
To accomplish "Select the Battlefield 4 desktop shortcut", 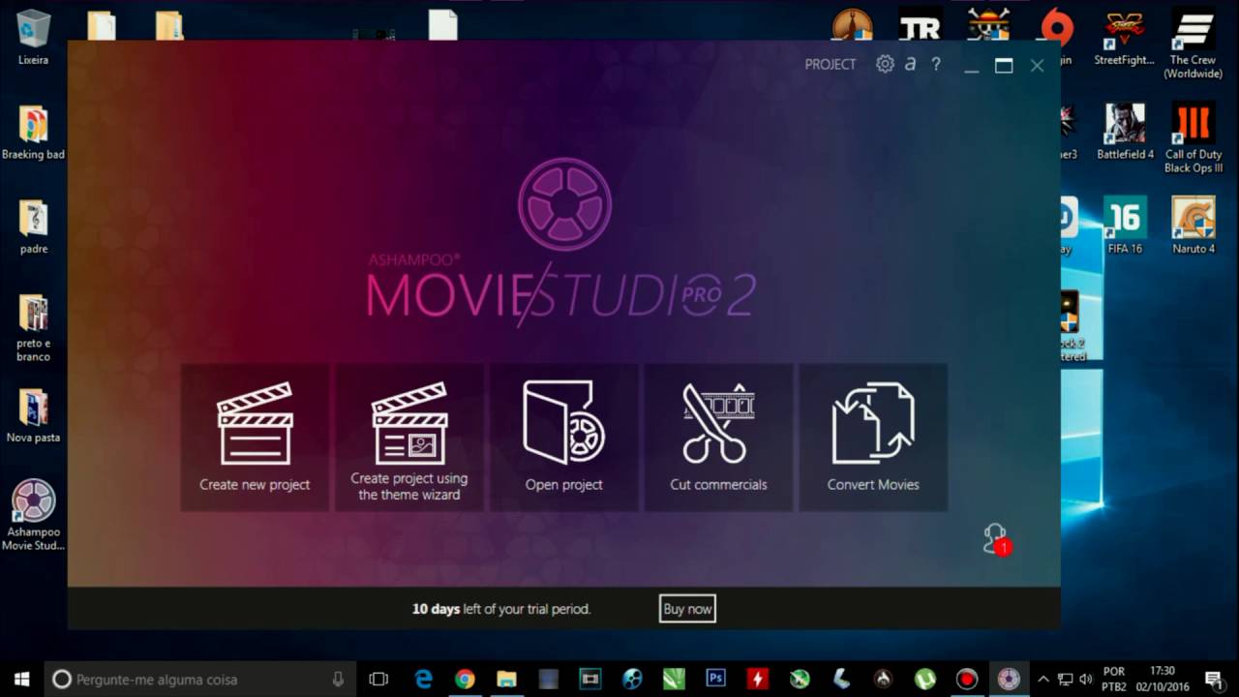I will coord(1125,132).
